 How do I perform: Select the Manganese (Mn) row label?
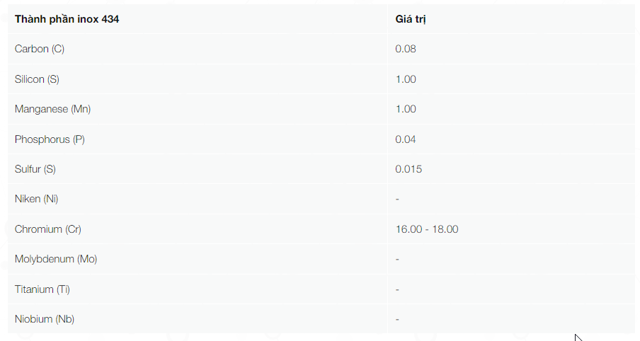click(52, 109)
